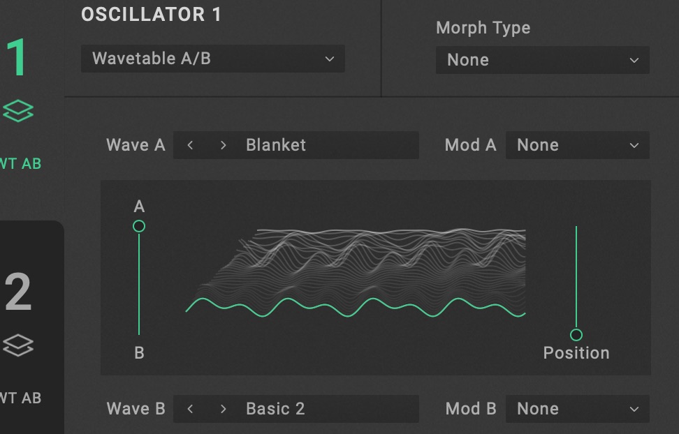Click the Blanket wavetable name field
The image size is (679, 434).
click(328, 145)
